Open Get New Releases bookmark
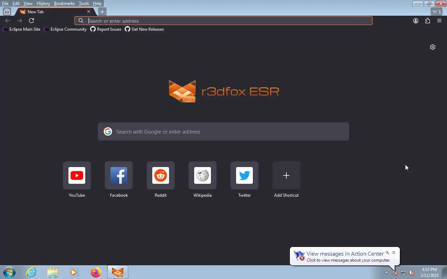 click(145, 29)
